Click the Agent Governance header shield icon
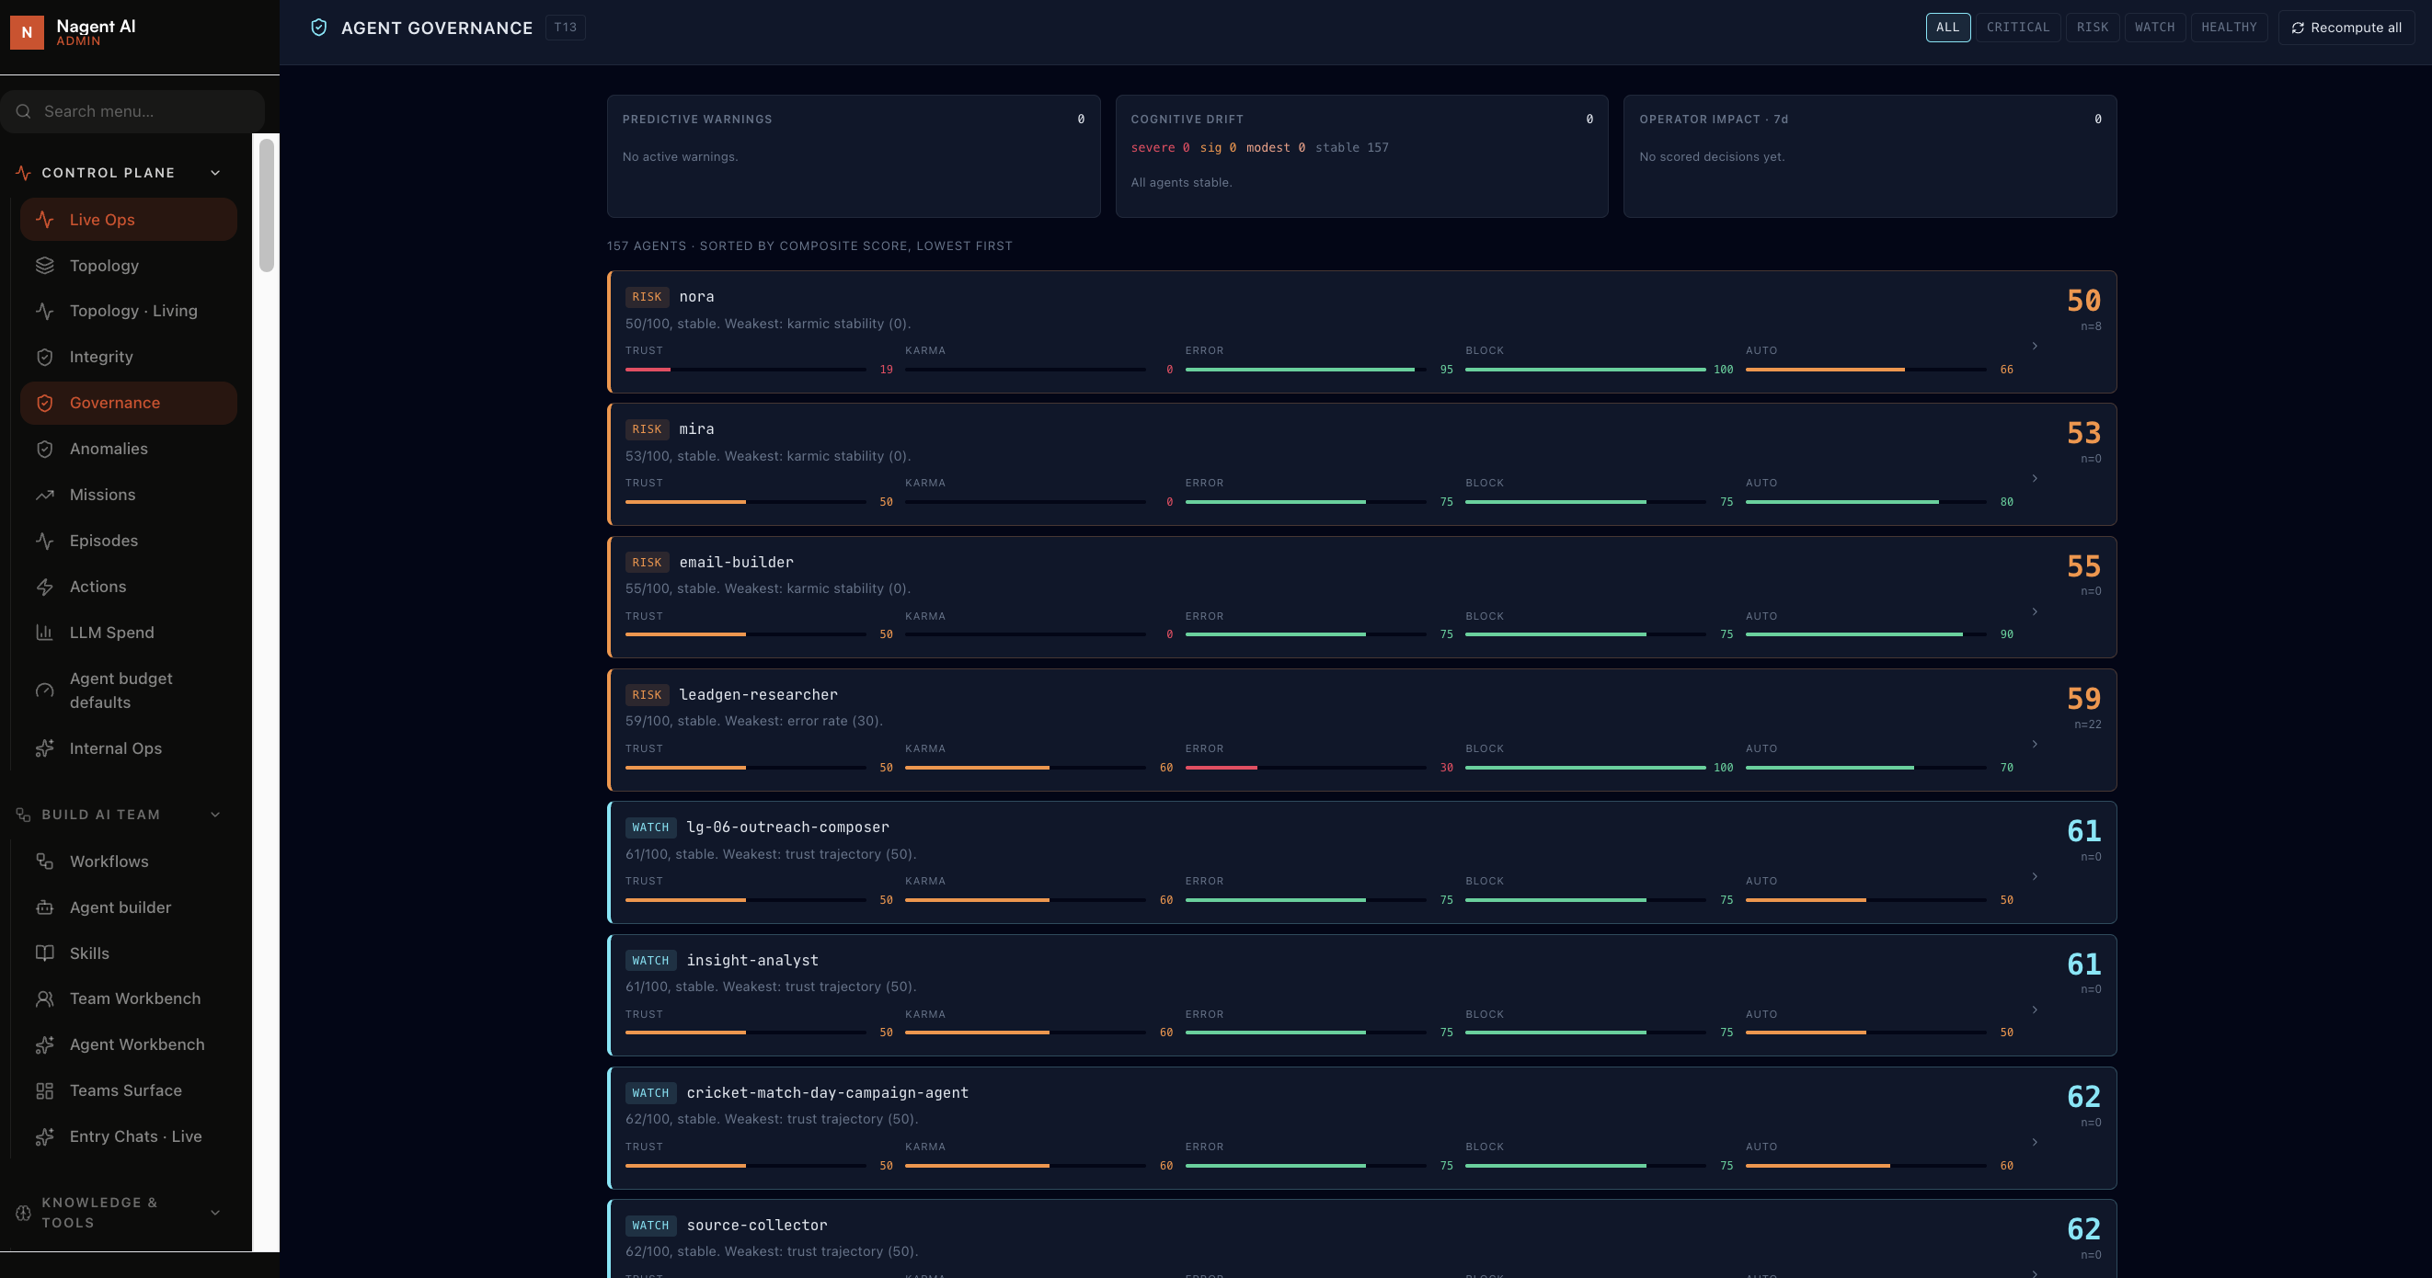Image resolution: width=2432 pixels, height=1278 pixels. pyautogui.click(x=319, y=28)
